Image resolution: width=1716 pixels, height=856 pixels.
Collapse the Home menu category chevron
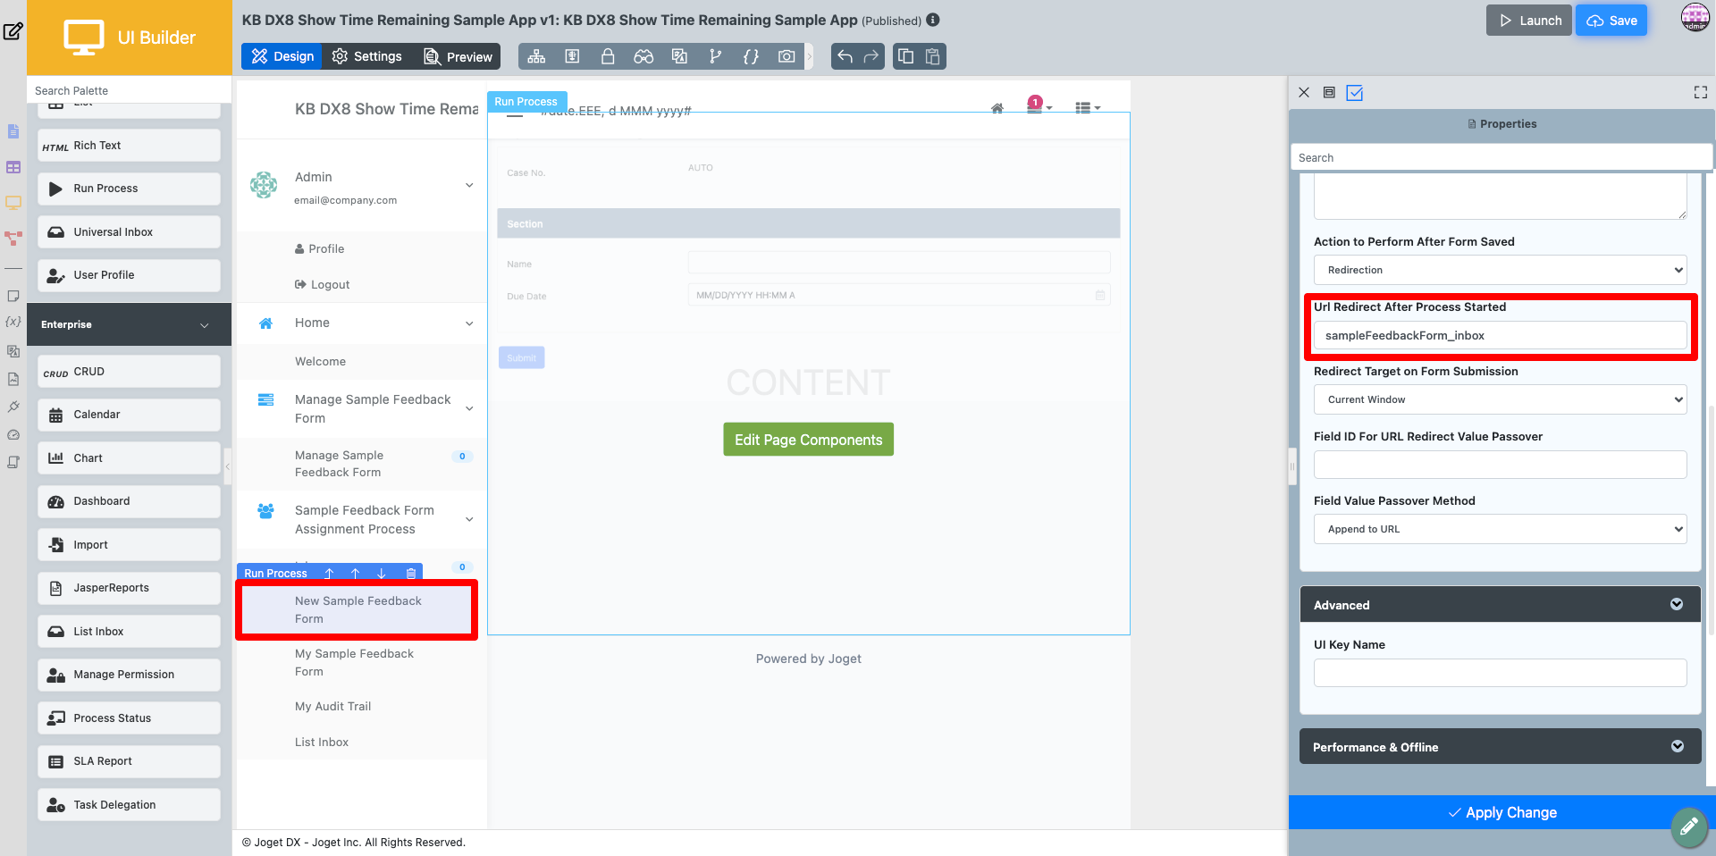tap(469, 323)
